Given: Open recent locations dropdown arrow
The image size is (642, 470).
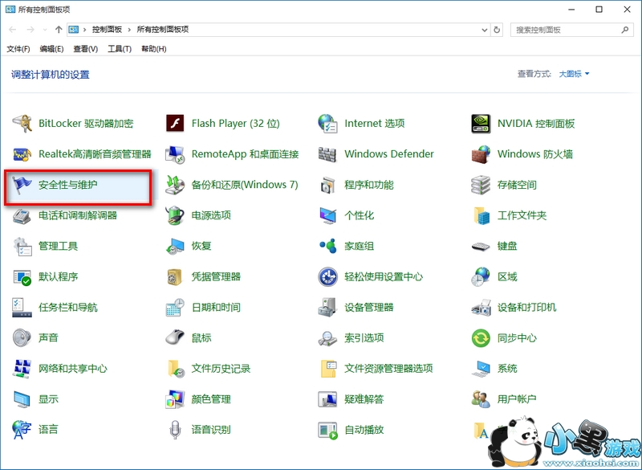Looking at the screenshot, I should click(45, 30).
